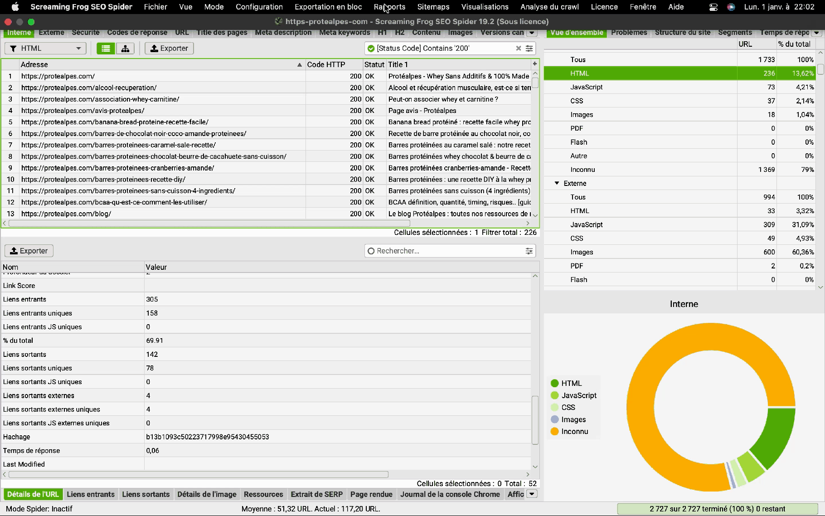Screen dimensions: 825x516
Task: Open filter options sliders in top search
Action: click(529, 49)
